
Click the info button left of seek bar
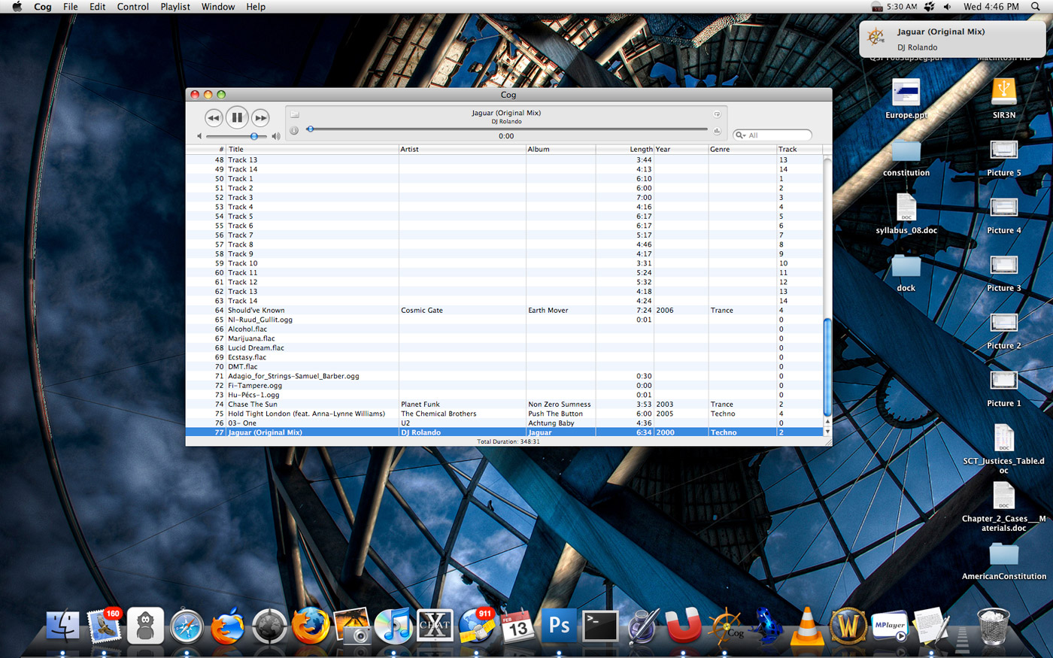[294, 130]
